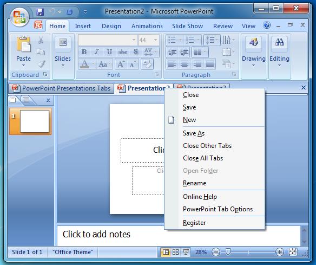Click the Fit slide to window icon
Screen dimensions: 316x265
tap(293, 251)
